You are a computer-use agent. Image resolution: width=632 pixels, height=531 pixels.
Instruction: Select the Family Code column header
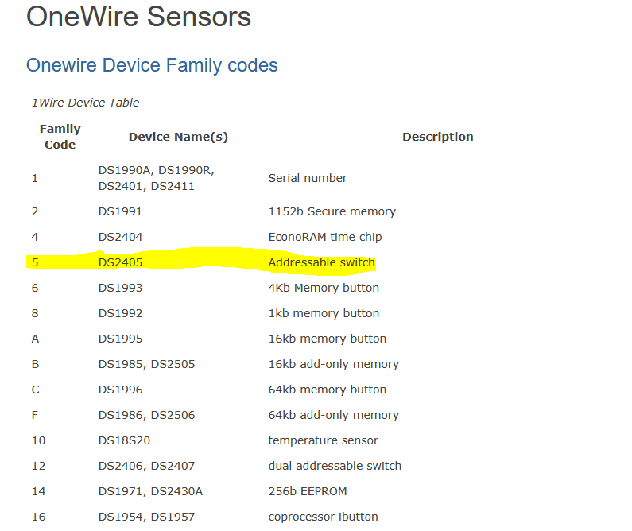[x=60, y=137]
